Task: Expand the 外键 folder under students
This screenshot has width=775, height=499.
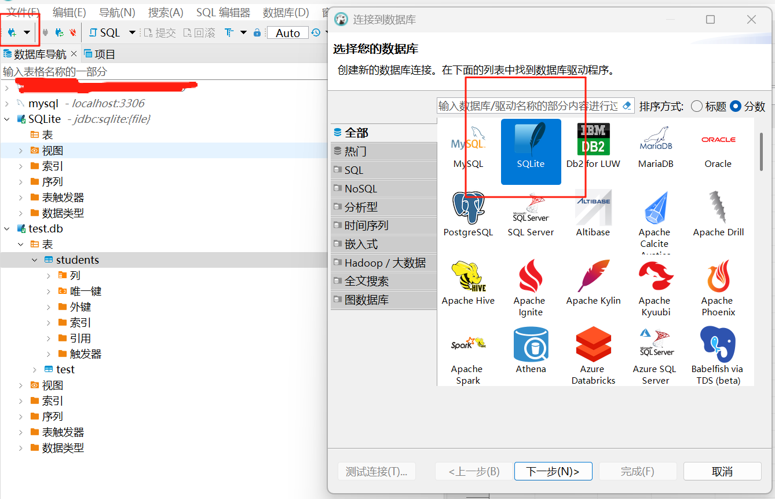Action: pyautogui.click(x=49, y=307)
